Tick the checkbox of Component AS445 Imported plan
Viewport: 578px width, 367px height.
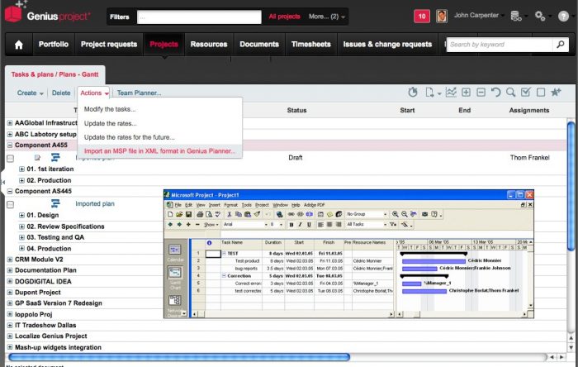(x=10, y=204)
